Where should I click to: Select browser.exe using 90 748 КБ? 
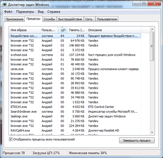tap(75, 79)
